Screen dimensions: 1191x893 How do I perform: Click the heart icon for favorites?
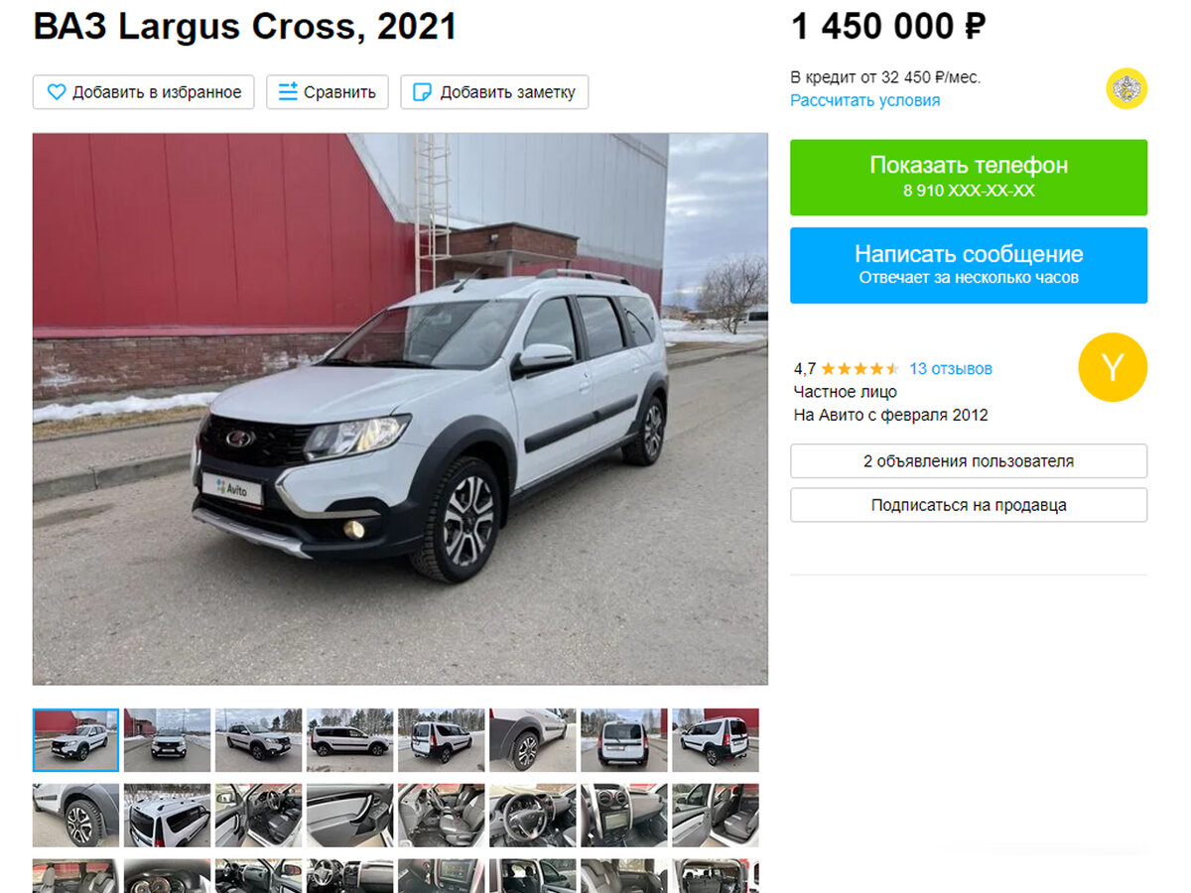coord(57,92)
